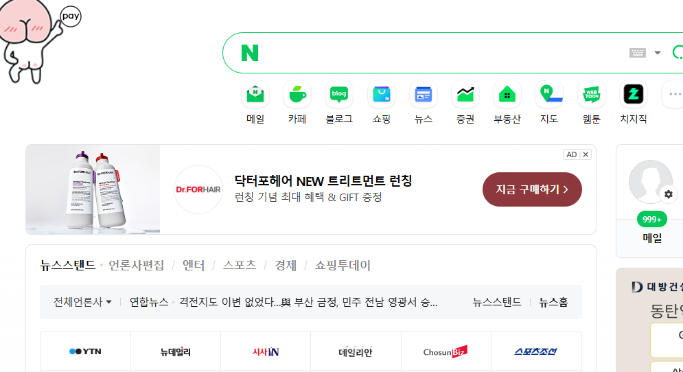This screenshot has height=372, width=683.
Task: Switch to the 언론사편집 tab
Action: point(137,266)
